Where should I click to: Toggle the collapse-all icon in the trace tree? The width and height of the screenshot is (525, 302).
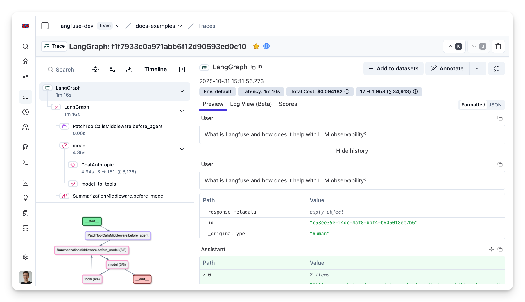(x=96, y=69)
